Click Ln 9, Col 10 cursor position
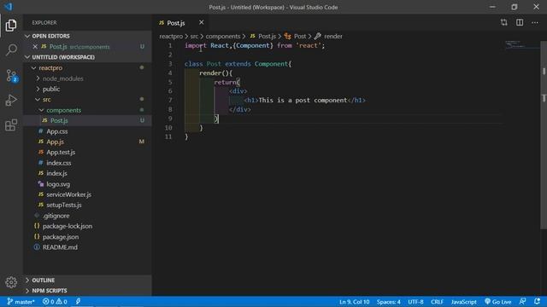 click(354, 302)
